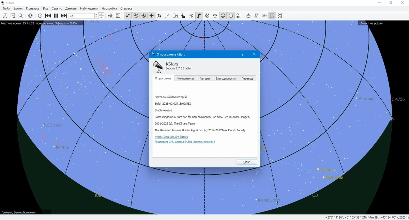Click the Фомальгаут star label
The height and width of the screenshot is (220, 409).
[269, 200]
